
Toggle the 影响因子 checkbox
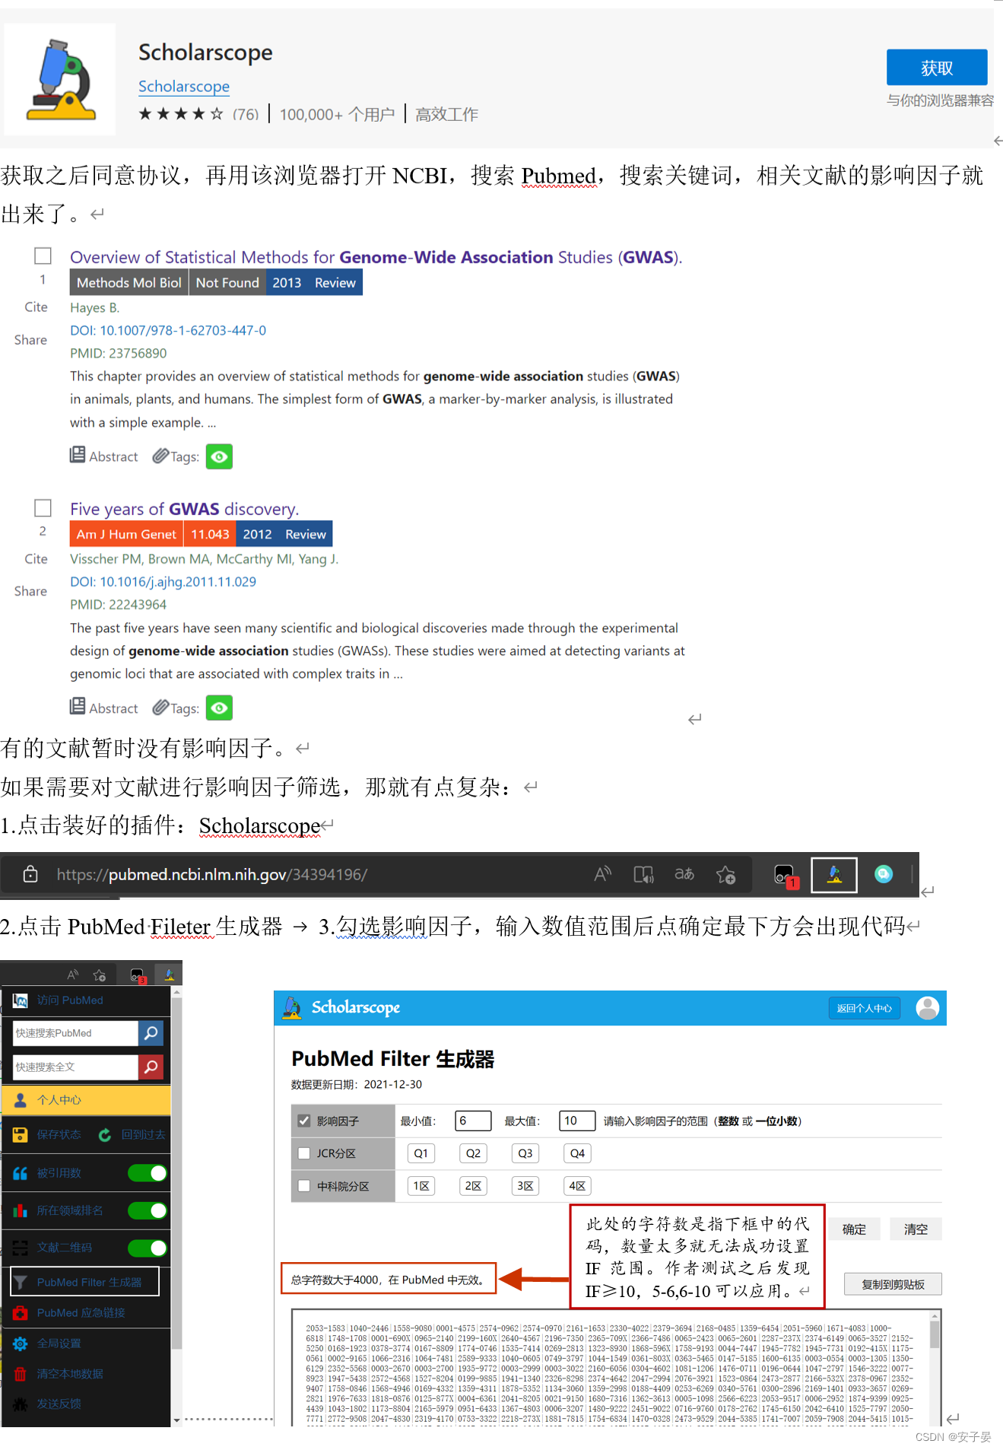304,1121
